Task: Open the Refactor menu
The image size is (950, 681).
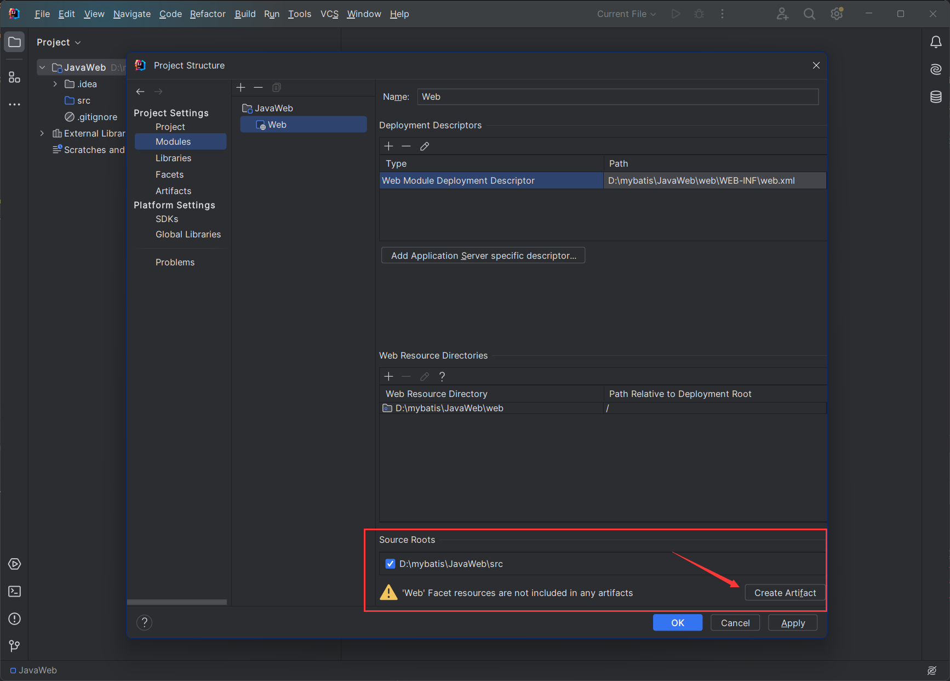Action: pos(208,14)
